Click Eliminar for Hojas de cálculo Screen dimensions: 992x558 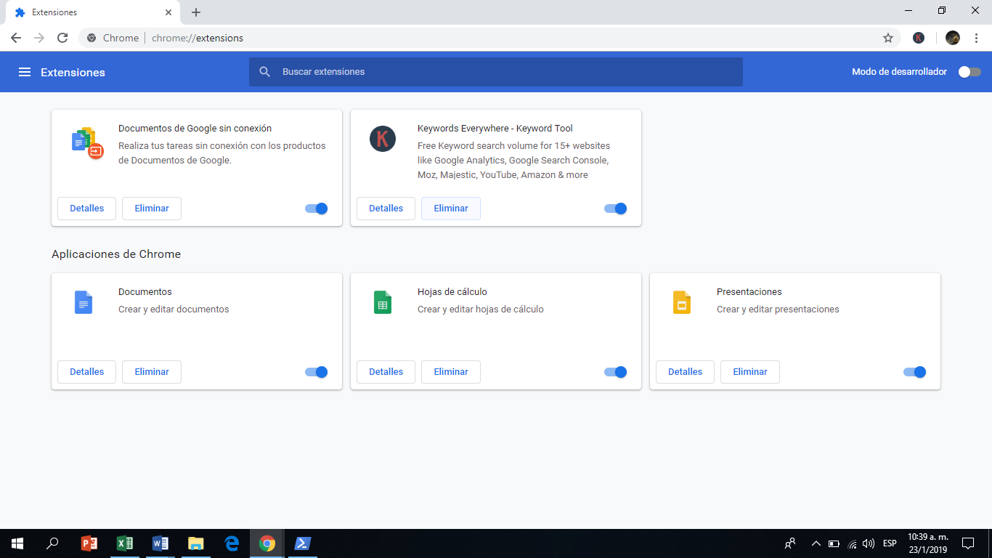coord(451,372)
